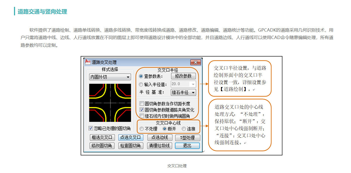This screenshot has height=173, width=351.
Task: Click the AutoCAD icon in the dialog title bar
Action: (x=88, y=62)
